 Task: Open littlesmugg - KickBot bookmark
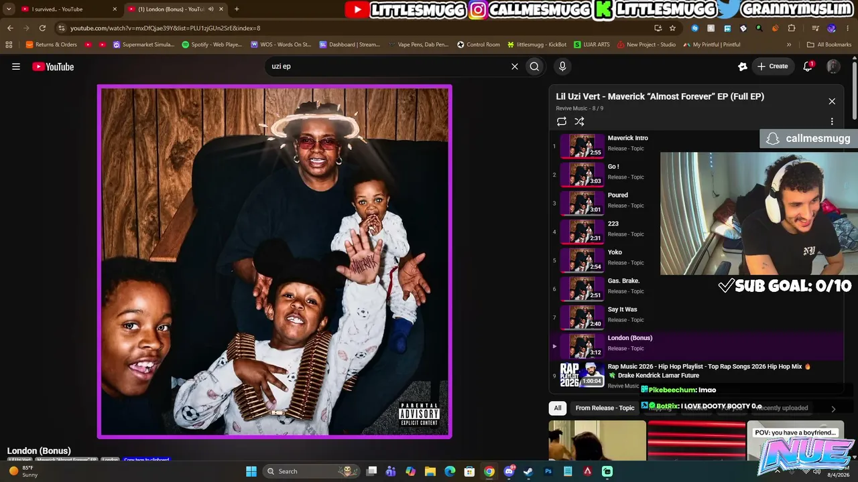coord(537,45)
